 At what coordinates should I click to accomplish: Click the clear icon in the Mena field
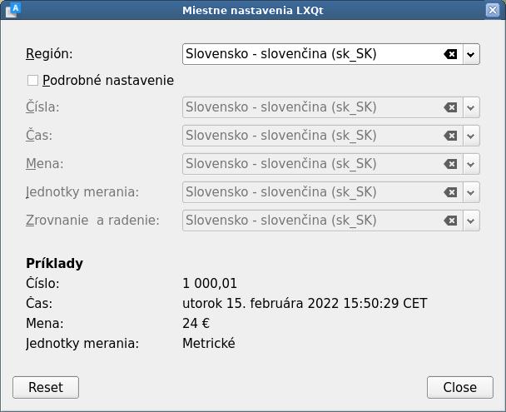(450, 164)
